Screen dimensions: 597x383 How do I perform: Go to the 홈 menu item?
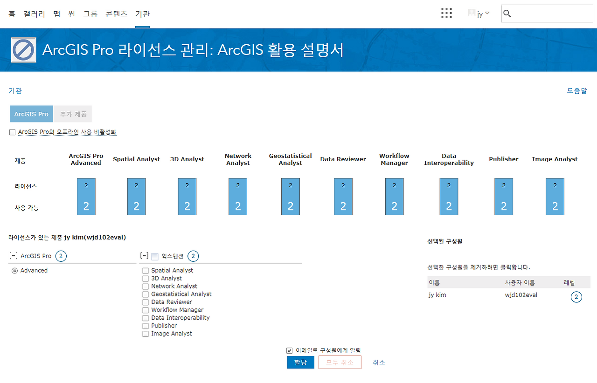click(x=12, y=14)
